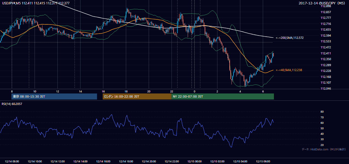
Task: Select the Tokyo session bar 08:00-15:30 JST
Action: pos(54,96)
